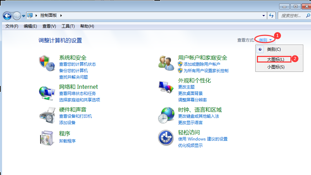Click 更改主题 link
311x175 pixels.
[186, 87]
